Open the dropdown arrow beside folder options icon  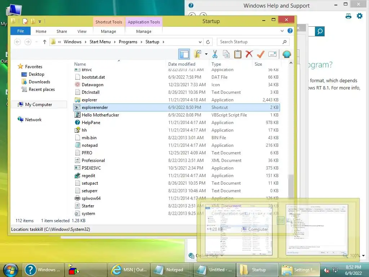pyautogui.click(x=206, y=54)
